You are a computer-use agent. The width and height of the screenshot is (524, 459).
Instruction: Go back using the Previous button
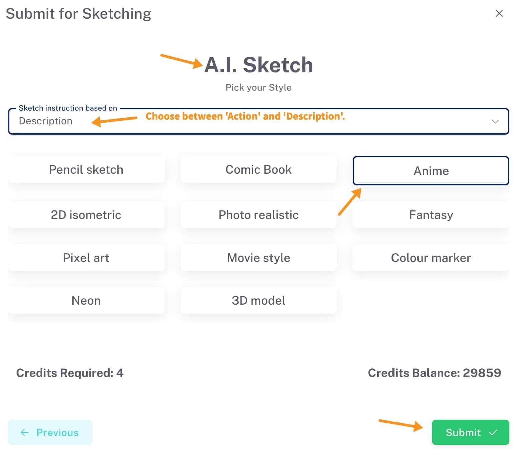click(x=50, y=432)
